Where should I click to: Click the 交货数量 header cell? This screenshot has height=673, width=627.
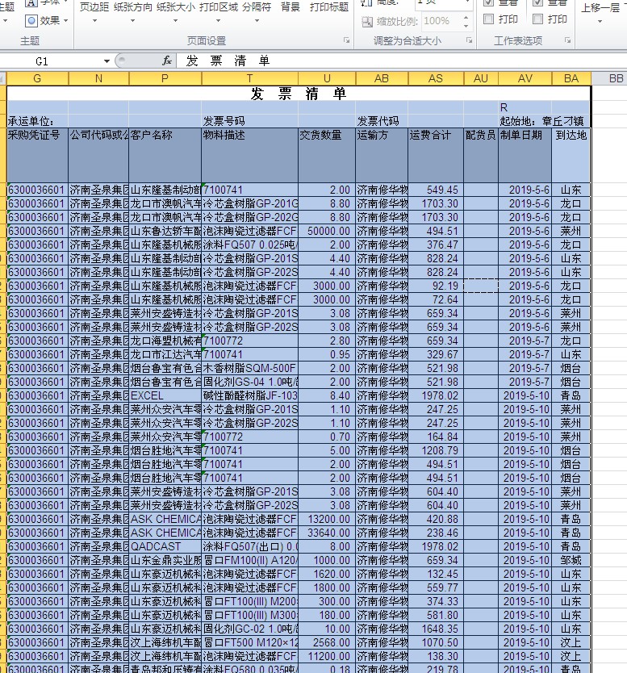click(327, 155)
